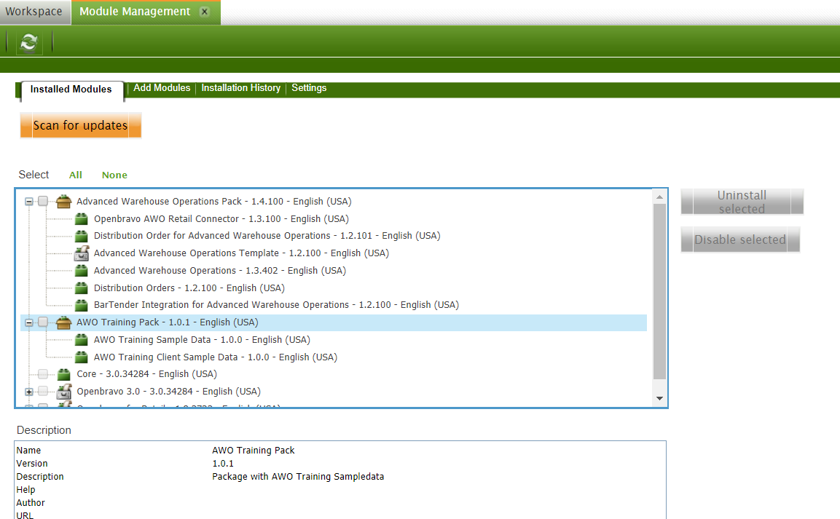Image resolution: width=840 pixels, height=519 pixels.
Task: Select AWO Training Sample Data 1.0.0 row
Action: (x=202, y=340)
